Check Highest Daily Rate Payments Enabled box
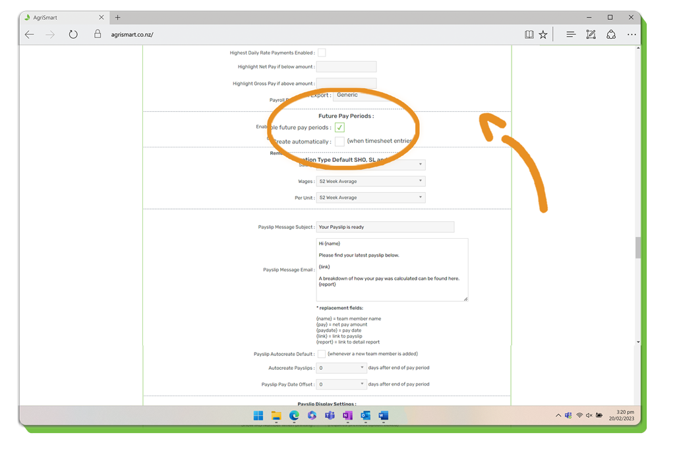The width and height of the screenshot is (675, 456). click(x=321, y=53)
